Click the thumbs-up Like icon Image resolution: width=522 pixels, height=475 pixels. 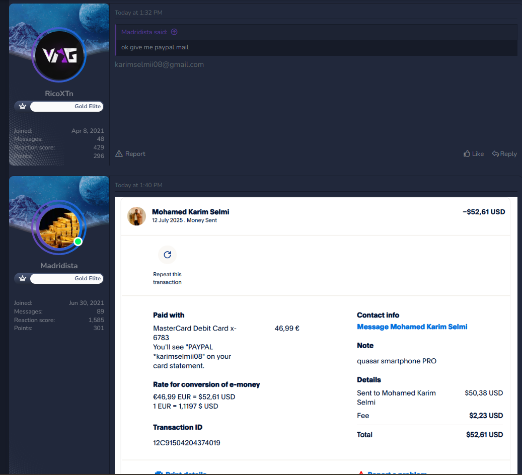[467, 153]
